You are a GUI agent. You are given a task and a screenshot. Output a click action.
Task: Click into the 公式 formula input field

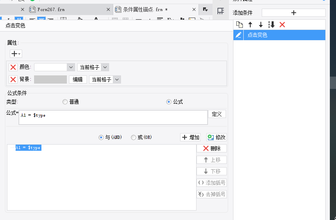point(113,117)
